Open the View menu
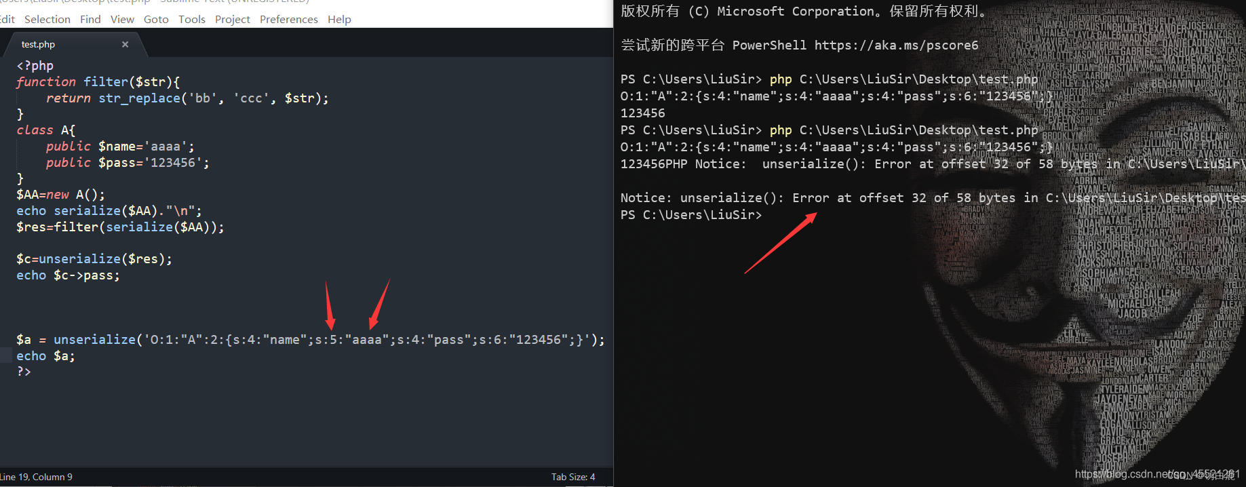 tap(122, 19)
